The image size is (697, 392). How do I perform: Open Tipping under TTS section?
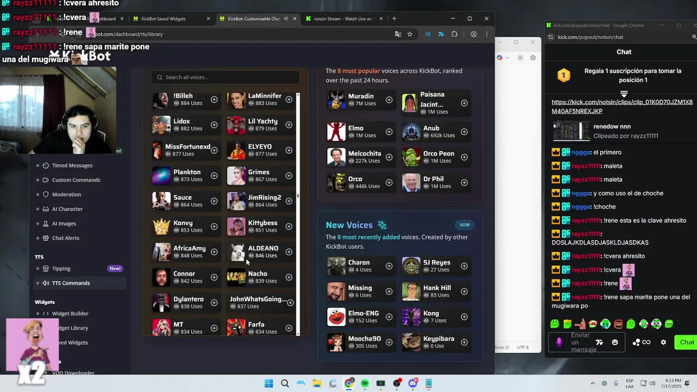pos(61,268)
